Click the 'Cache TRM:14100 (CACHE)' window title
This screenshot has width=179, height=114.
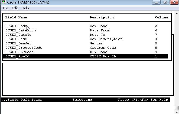tap(28, 2)
